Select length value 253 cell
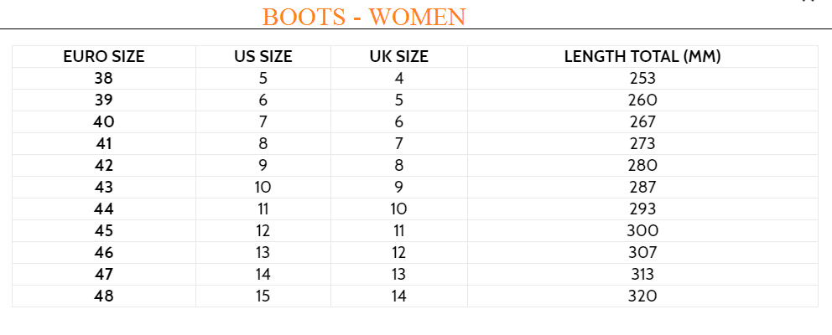Viewport: 832px width, 335px height. pos(642,79)
